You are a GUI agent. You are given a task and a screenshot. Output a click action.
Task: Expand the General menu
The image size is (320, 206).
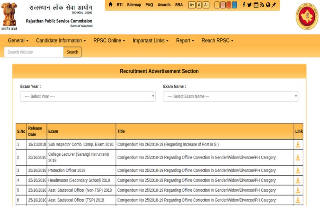(18, 41)
